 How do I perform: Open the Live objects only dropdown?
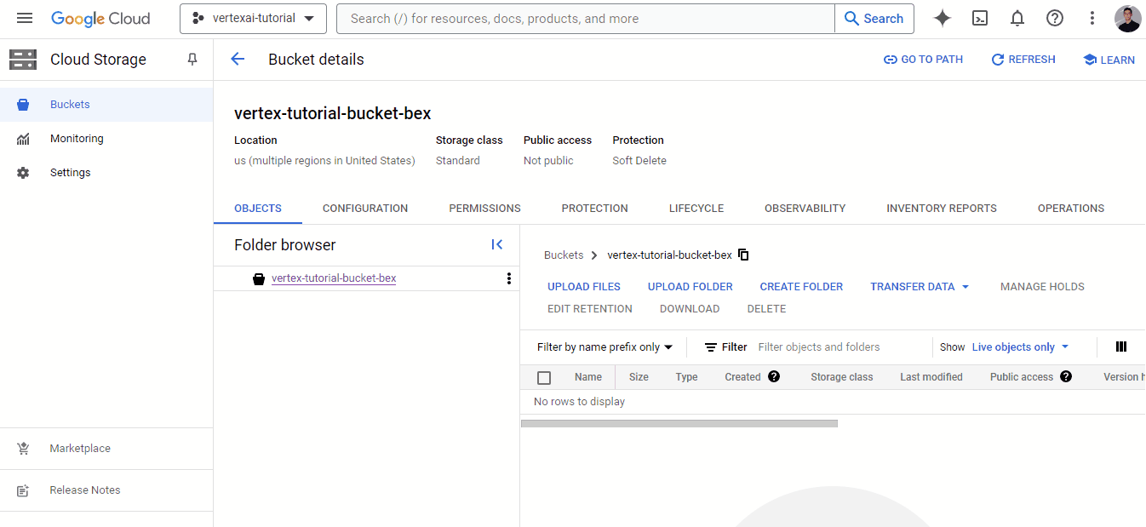coord(1020,347)
